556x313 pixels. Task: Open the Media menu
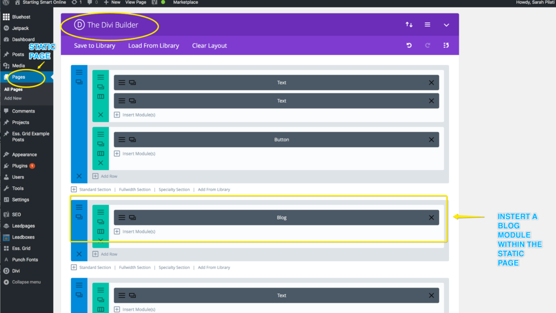click(x=18, y=66)
